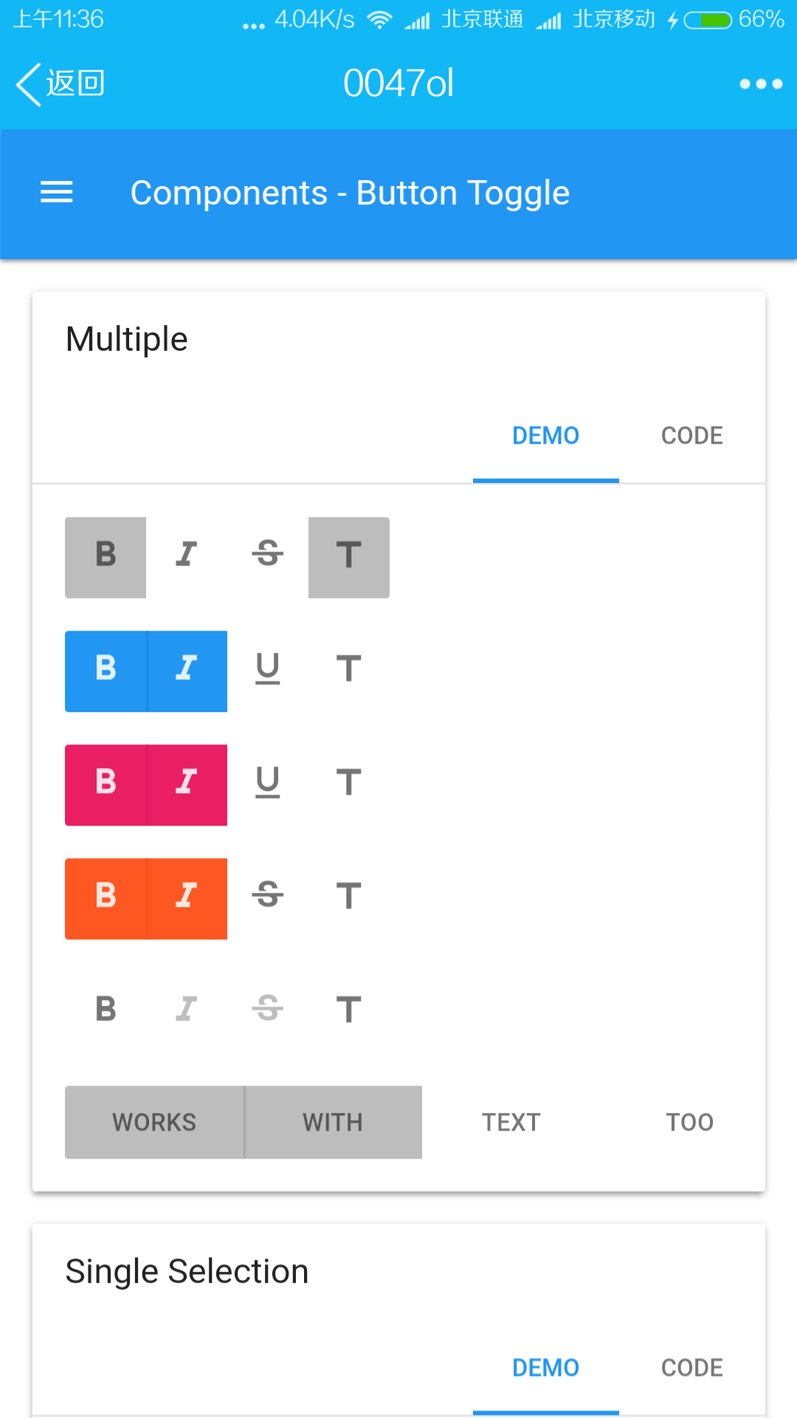The width and height of the screenshot is (797, 1418).
Task: Toggle the Bold button in the first row
Action: (106, 557)
